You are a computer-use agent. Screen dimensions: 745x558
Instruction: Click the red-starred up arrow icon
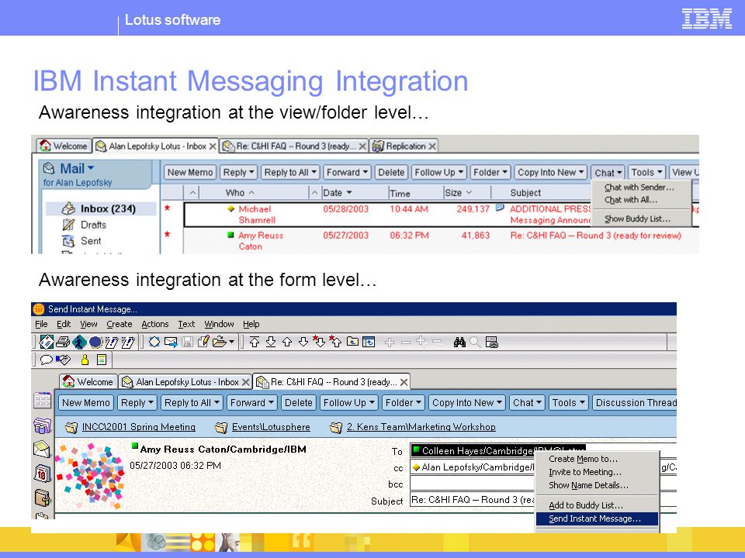335,342
